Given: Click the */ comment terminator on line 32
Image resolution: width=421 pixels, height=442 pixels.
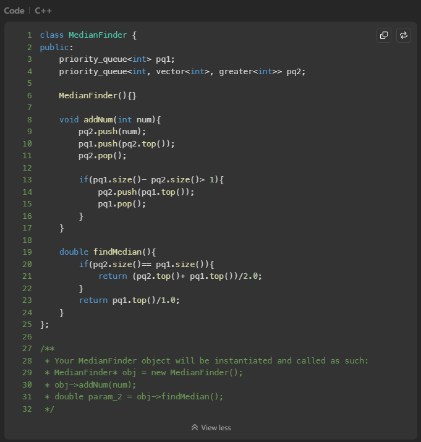Looking at the screenshot, I should (x=49, y=409).
